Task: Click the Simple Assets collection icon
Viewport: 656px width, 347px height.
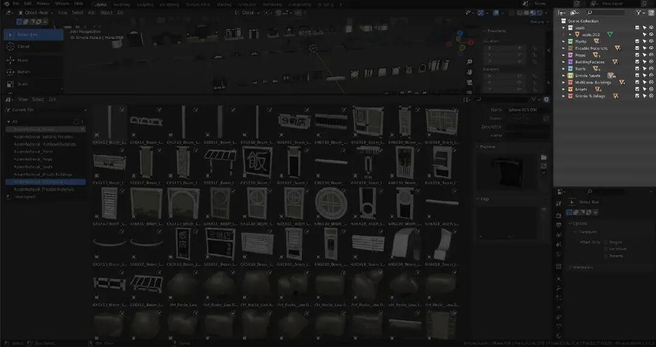Action: [570, 75]
